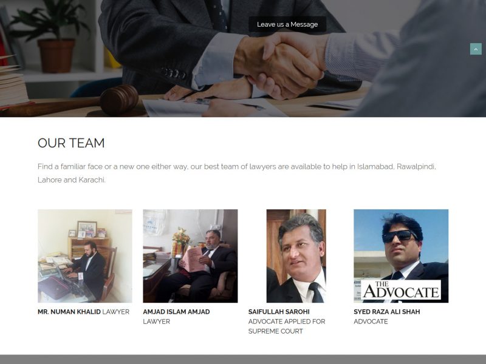Click the LAWYER title under Amjad Islam Amjad

(x=157, y=322)
